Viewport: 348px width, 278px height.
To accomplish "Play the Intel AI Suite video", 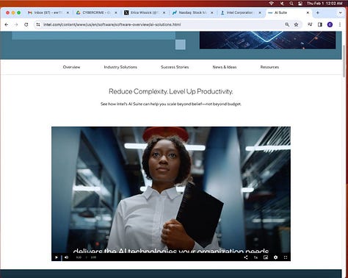I will [57, 257].
